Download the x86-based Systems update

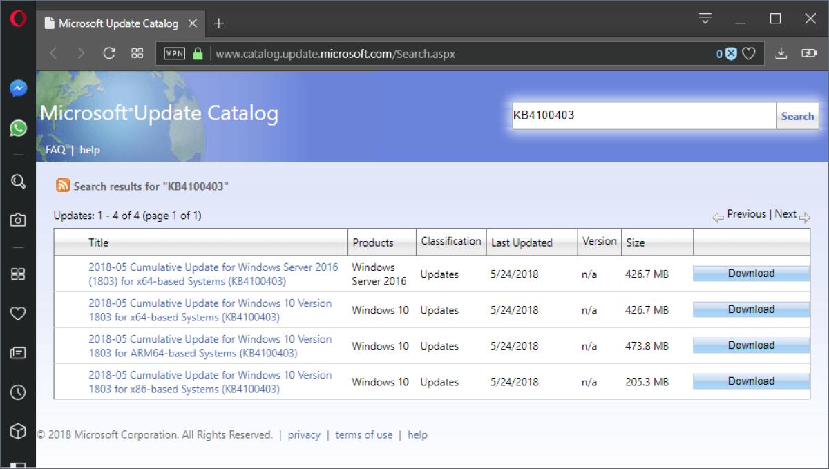point(750,381)
